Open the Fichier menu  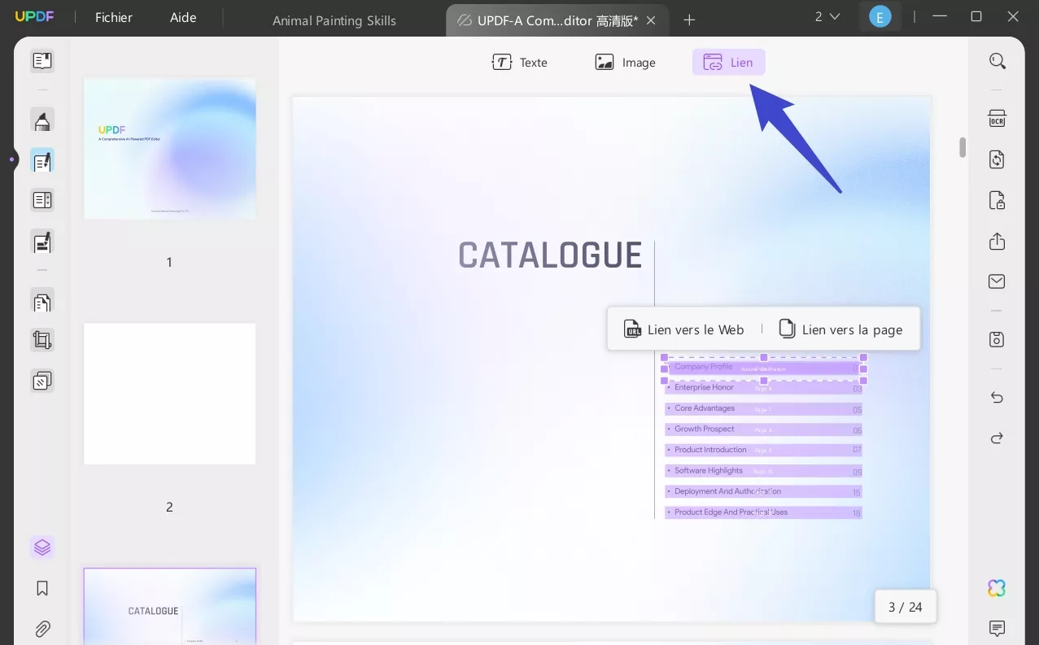(114, 17)
